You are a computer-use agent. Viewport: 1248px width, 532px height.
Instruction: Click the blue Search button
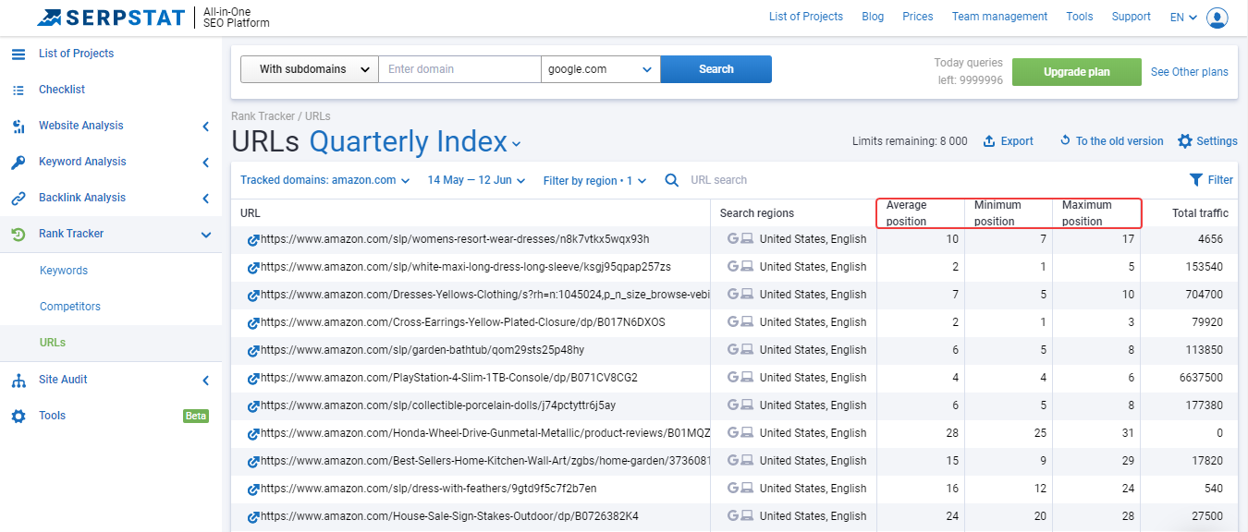point(716,69)
